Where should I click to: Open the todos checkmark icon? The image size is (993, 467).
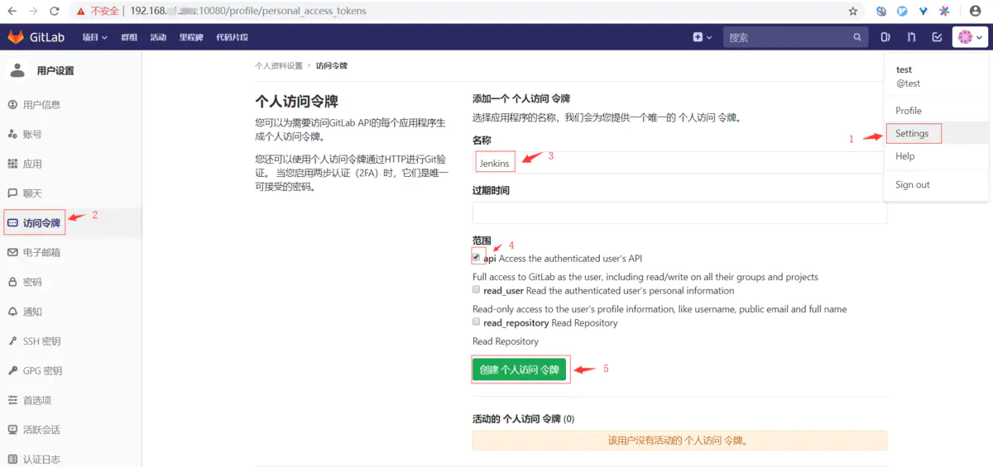point(937,37)
